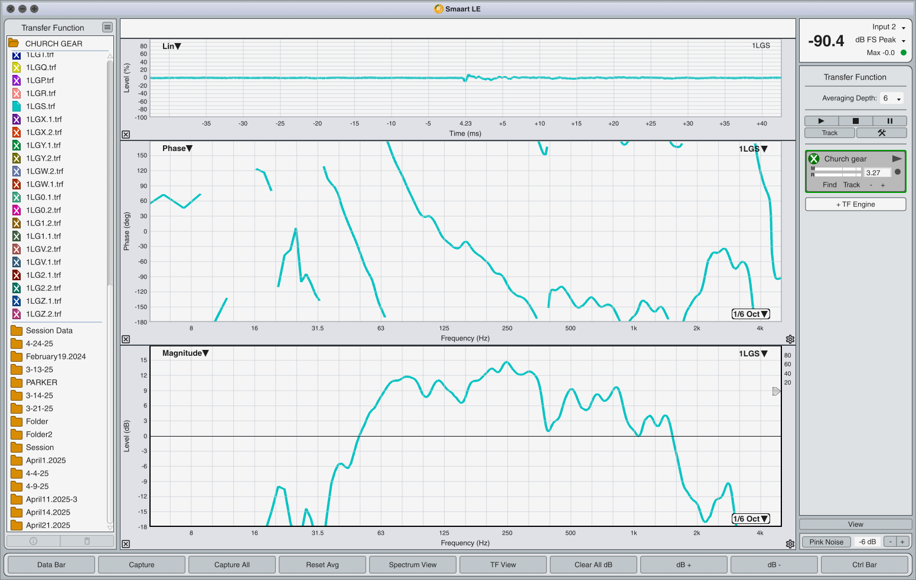The height and width of the screenshot is (580, 916).
Task: Click the trace icon for 1LGW.1.trf
Action: (x=17, y=184)
